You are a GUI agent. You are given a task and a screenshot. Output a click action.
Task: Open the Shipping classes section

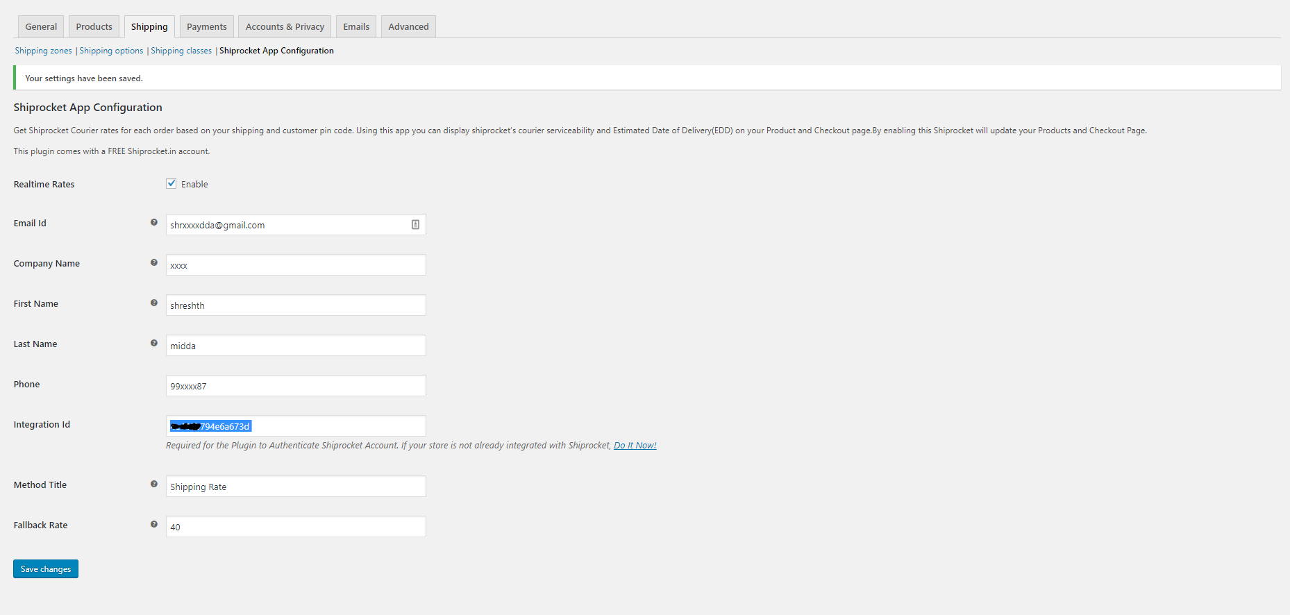tap(181, 51)
